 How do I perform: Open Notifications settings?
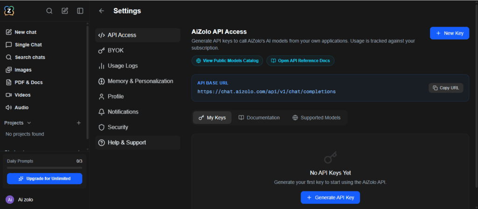pos(138,112)
